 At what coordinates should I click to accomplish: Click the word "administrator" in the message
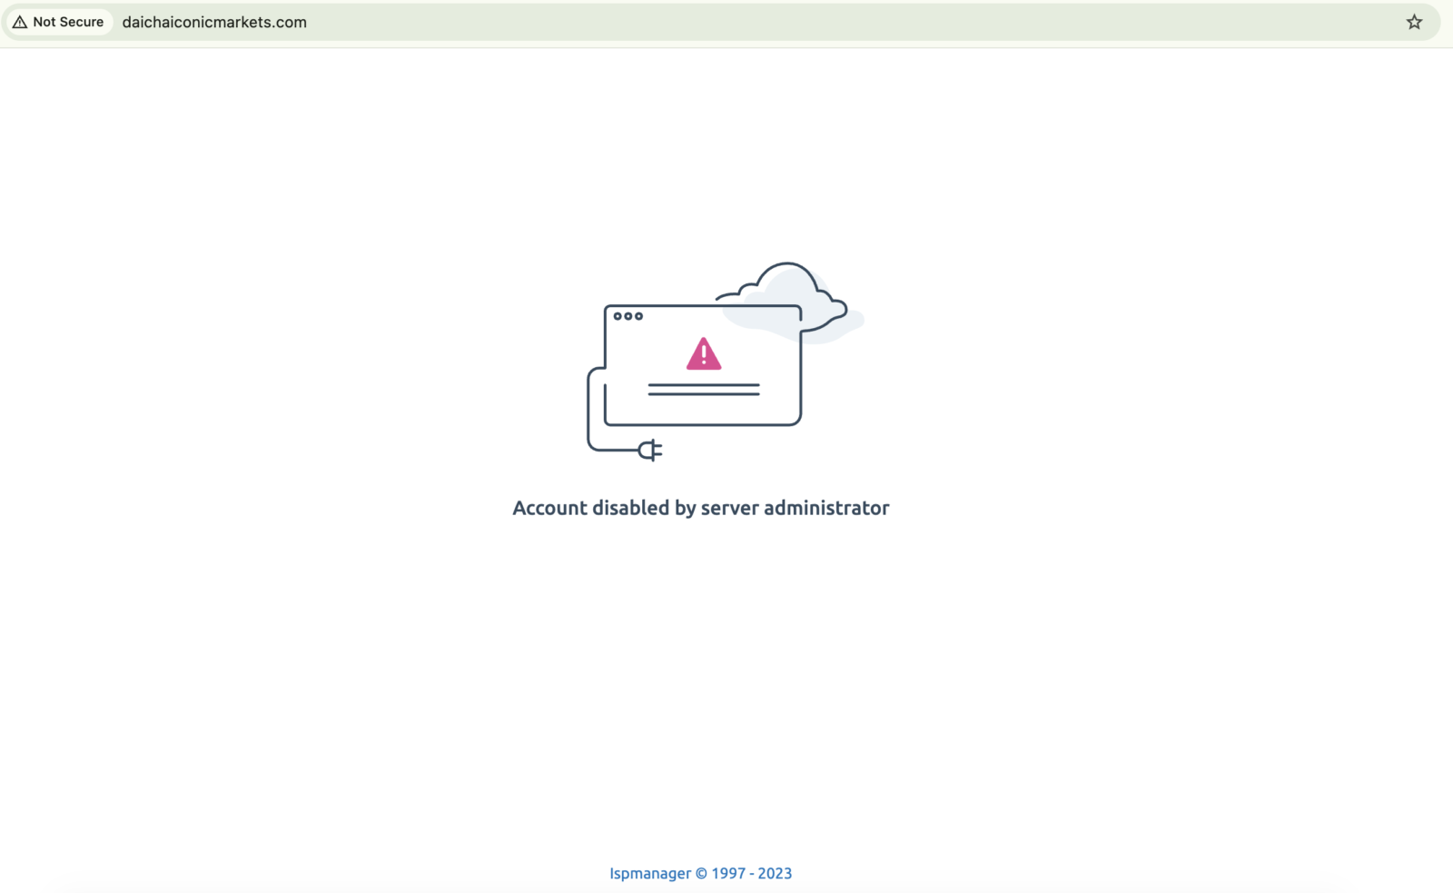pyautogui.click(x=826, y=508)
